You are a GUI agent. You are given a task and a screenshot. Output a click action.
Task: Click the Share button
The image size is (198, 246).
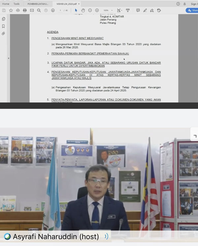coord(192,10)
